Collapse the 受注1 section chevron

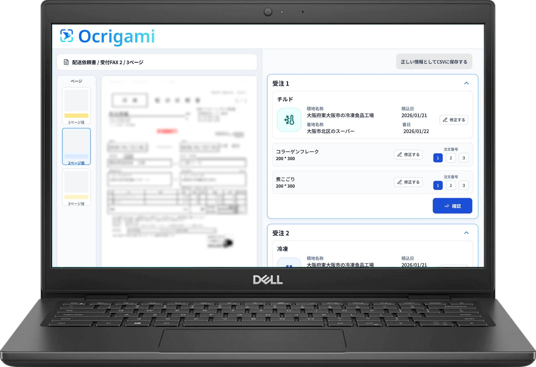[466, 83]
